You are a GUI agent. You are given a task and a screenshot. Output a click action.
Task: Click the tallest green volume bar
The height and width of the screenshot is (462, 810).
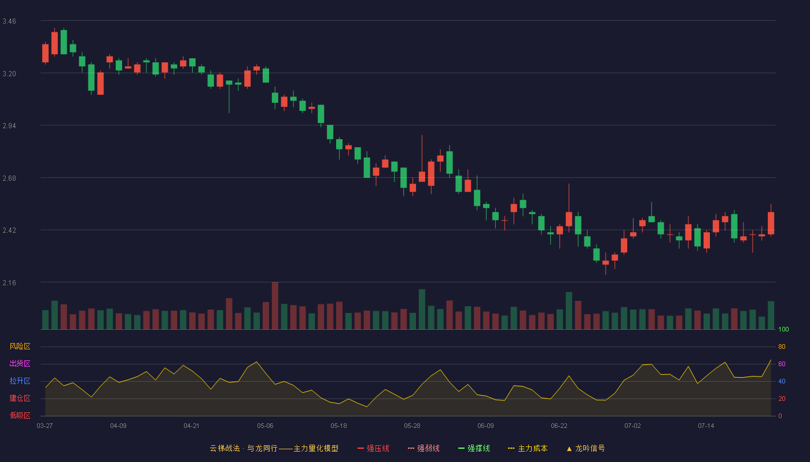[x=422, y=309]
